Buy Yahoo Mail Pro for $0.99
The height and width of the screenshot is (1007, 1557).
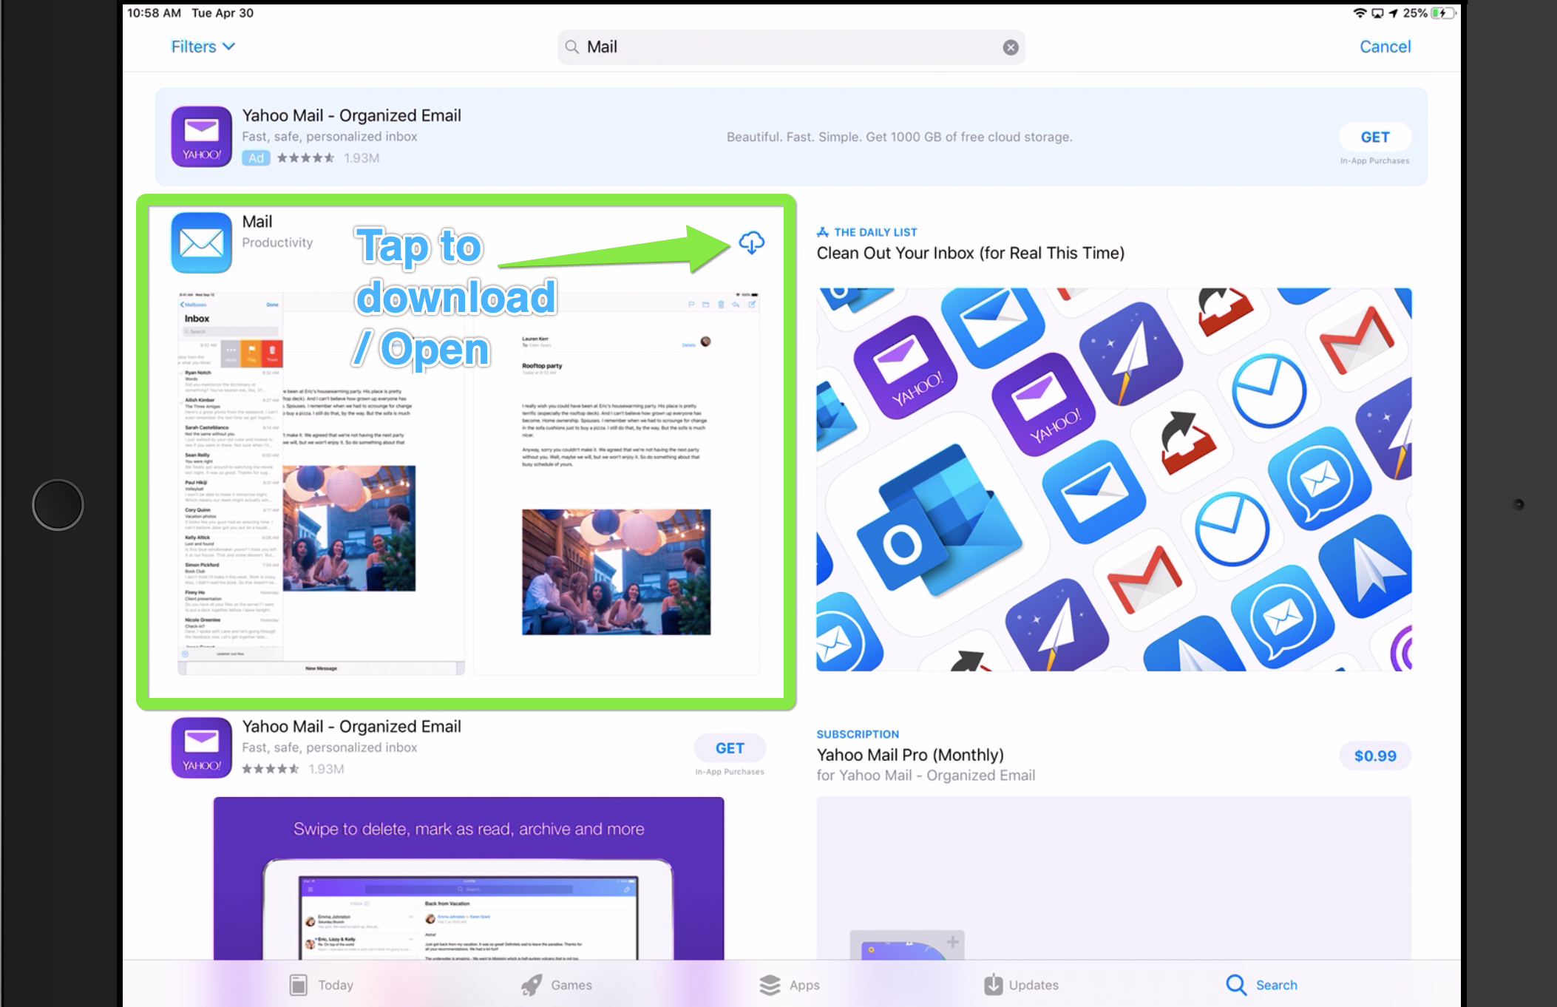click(x=1374, y=756)
